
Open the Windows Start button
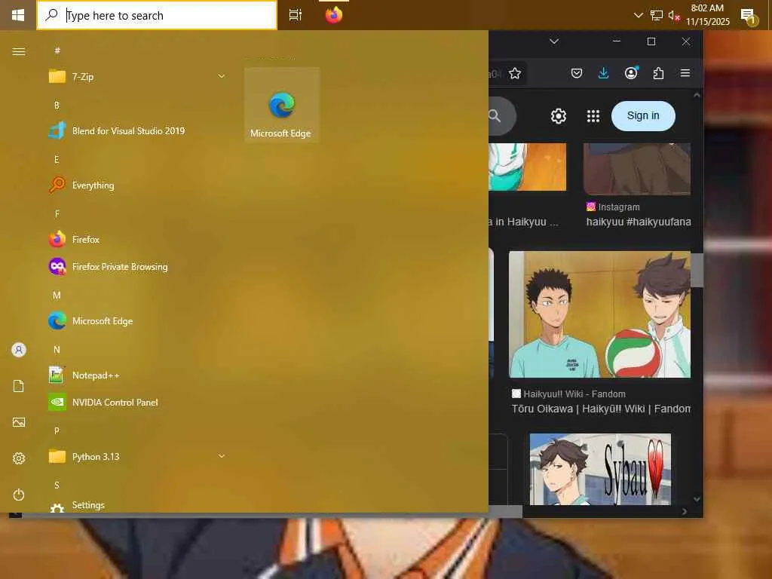pyautogui.click(x=18, y=15)
